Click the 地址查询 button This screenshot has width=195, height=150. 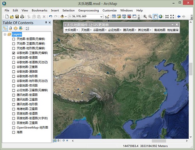[173, 30]
